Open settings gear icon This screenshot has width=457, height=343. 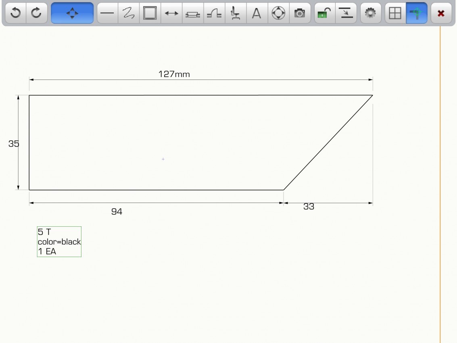pyautogui.click(x=370, y=13)
